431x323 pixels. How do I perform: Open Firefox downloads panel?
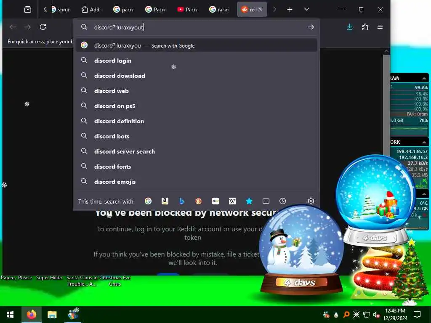click(x=350, y=27)
